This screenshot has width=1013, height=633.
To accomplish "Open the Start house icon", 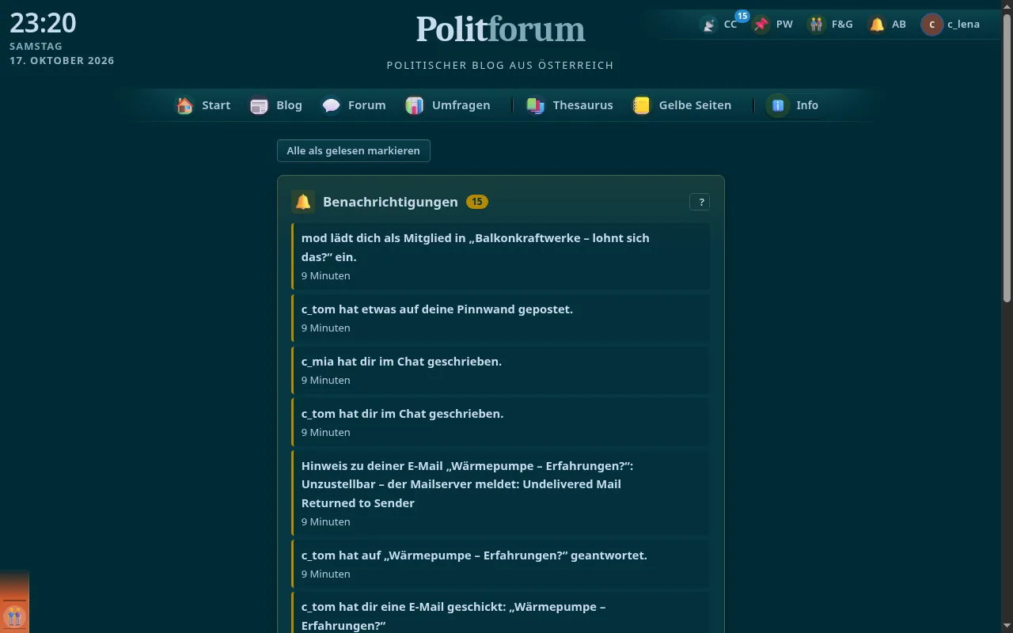I will pos(184,105).
